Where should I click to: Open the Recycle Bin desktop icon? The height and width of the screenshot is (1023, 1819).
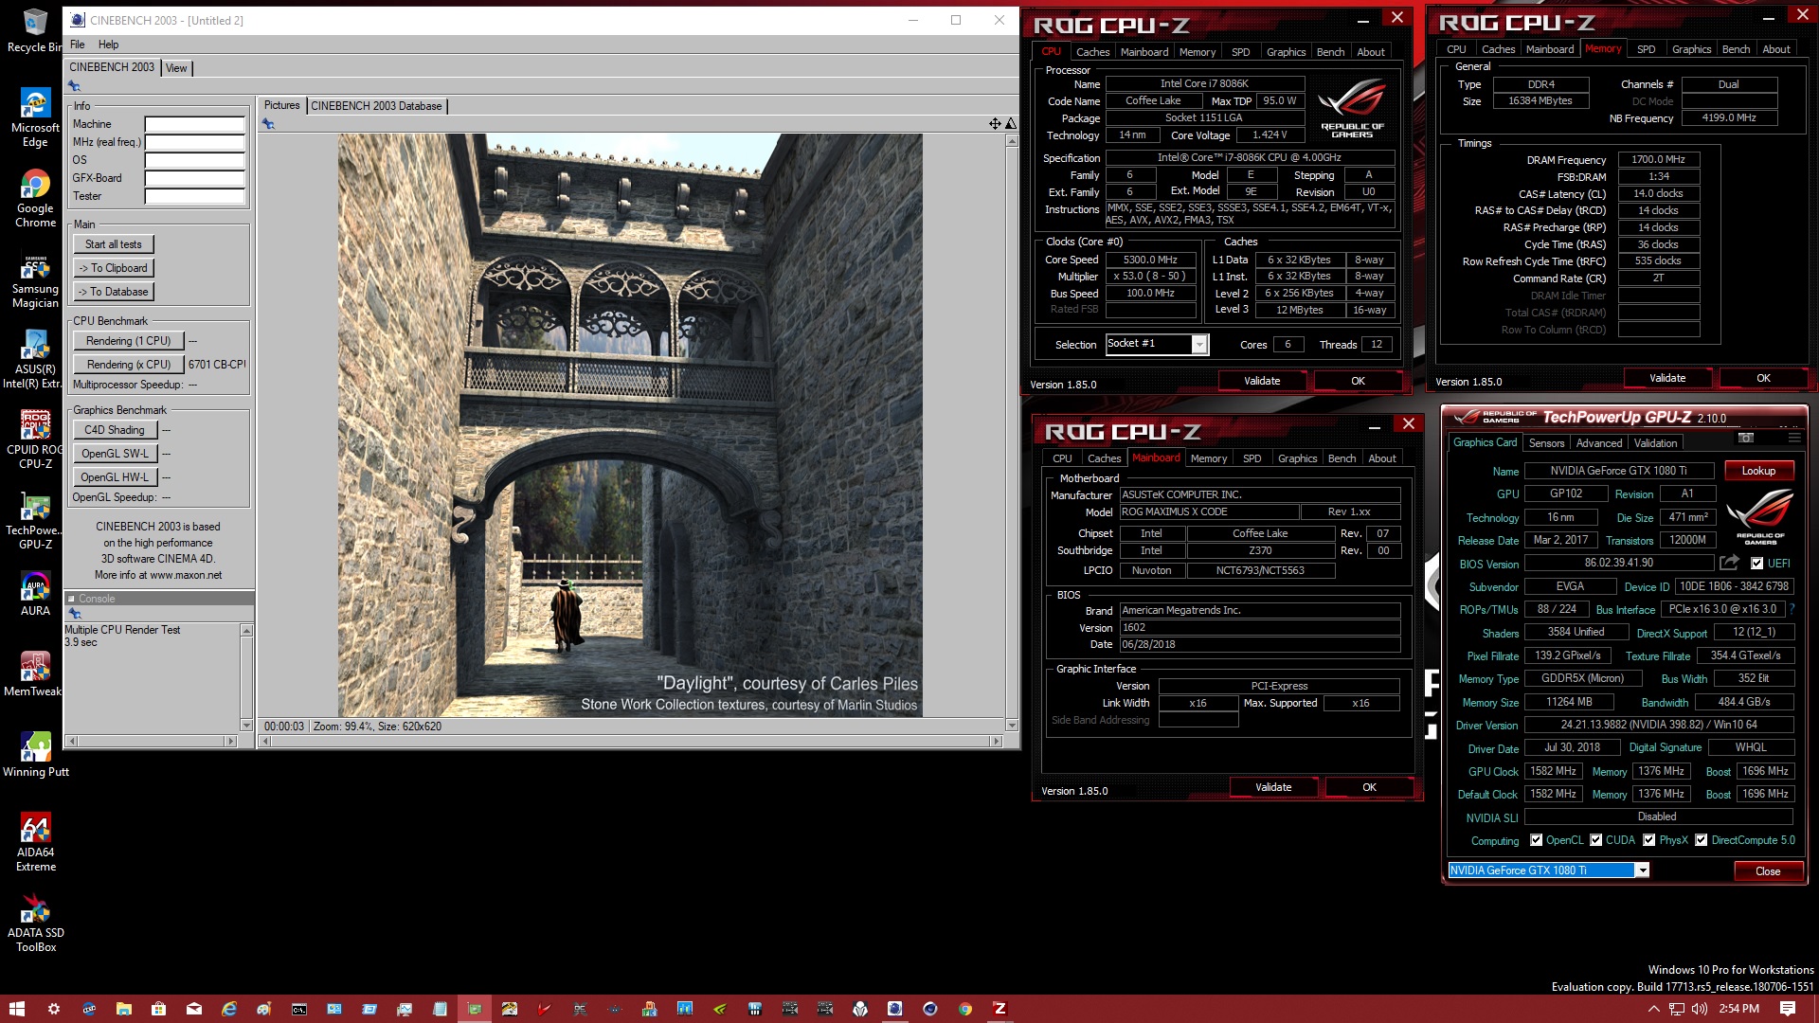(x=34, y=30)
